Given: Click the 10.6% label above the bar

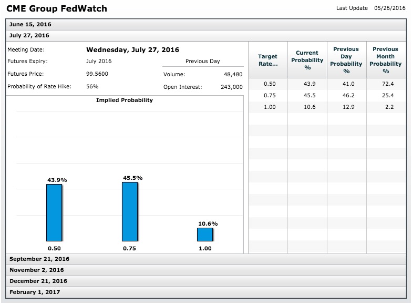Looking at the screenshot, I should pos(208,224).
